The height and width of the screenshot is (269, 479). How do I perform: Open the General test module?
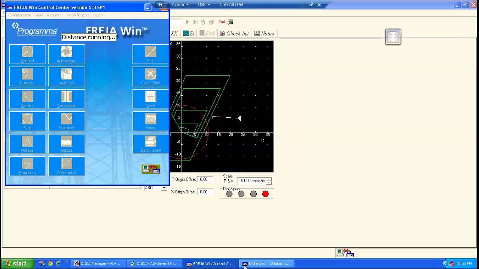click(27, 54)
